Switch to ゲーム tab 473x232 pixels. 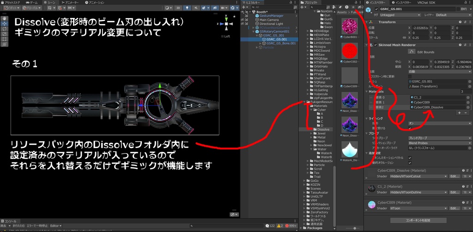[31, 2]
